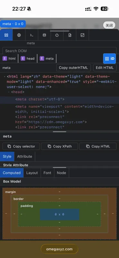Click the blue 0 x 0 content box
Viewport: 119px width, 258px height.
(59, 214)
